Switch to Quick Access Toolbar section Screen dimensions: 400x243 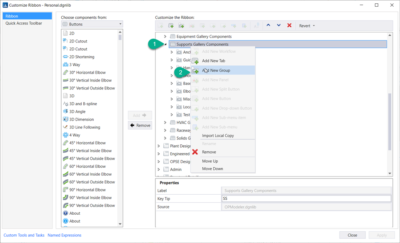click(24, 23)
